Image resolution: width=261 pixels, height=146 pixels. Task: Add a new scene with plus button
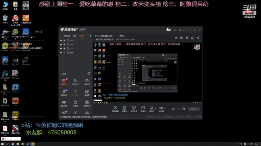(x=90, y=36)
